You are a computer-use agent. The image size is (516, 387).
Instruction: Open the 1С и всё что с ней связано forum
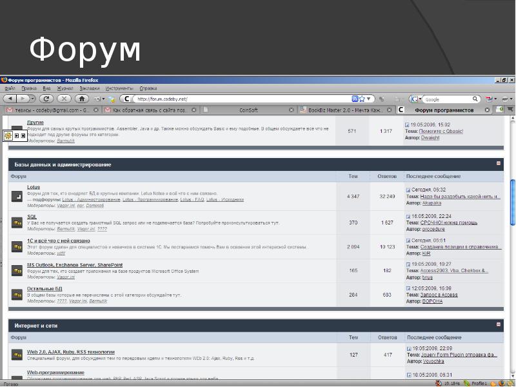(54, 241)
